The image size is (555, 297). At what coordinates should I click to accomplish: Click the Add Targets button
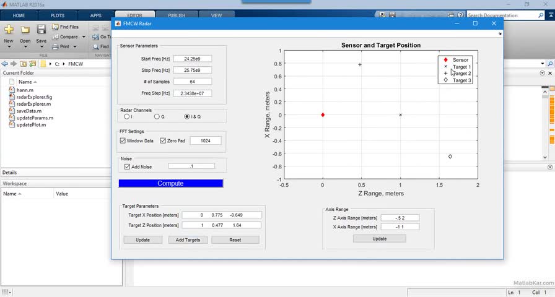click(188, 239)
